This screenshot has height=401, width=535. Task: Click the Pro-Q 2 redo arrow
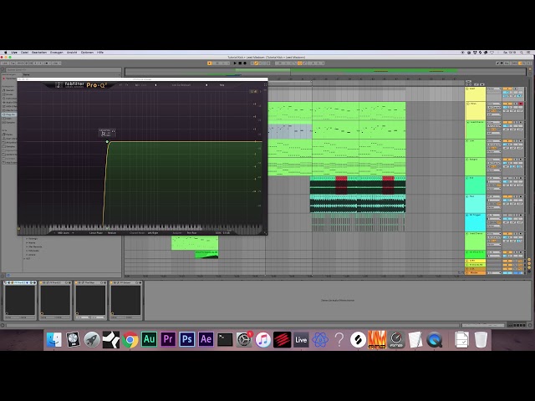[126, 85]
